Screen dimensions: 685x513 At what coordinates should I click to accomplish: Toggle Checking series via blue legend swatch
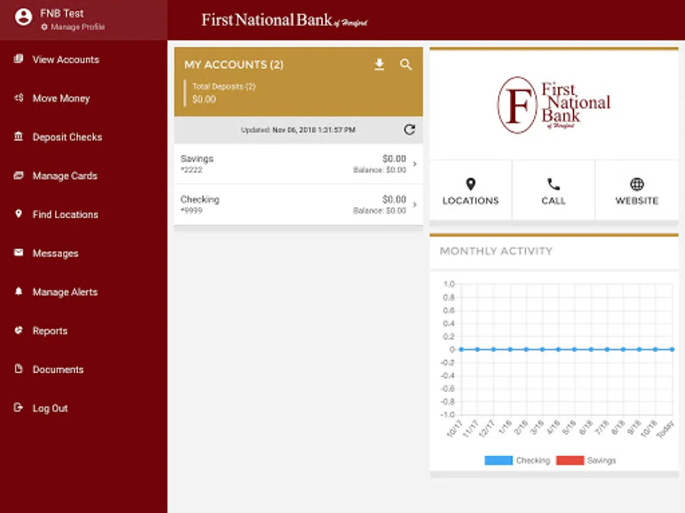coord(498,461)
